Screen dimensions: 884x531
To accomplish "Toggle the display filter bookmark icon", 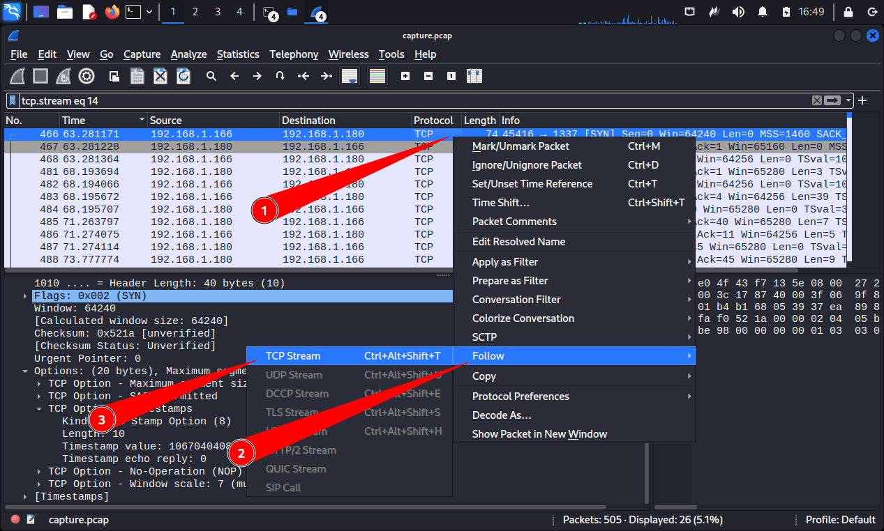I will (x=13, y=101).
